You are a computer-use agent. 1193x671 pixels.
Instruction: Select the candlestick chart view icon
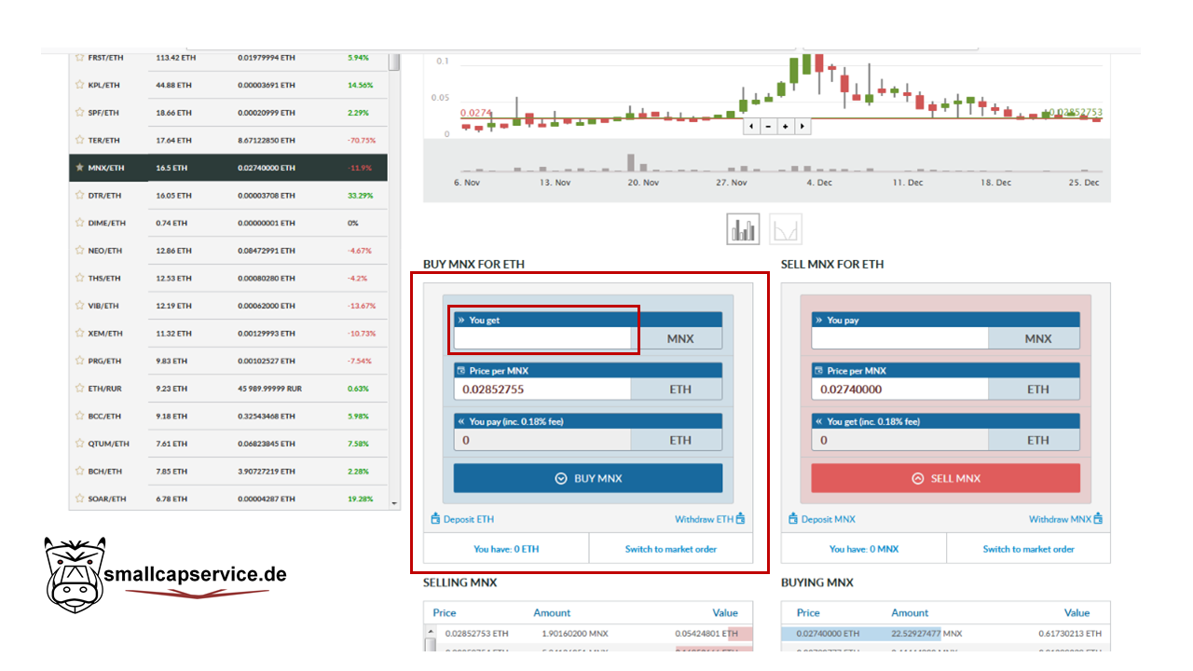click(x=743, y=229)
